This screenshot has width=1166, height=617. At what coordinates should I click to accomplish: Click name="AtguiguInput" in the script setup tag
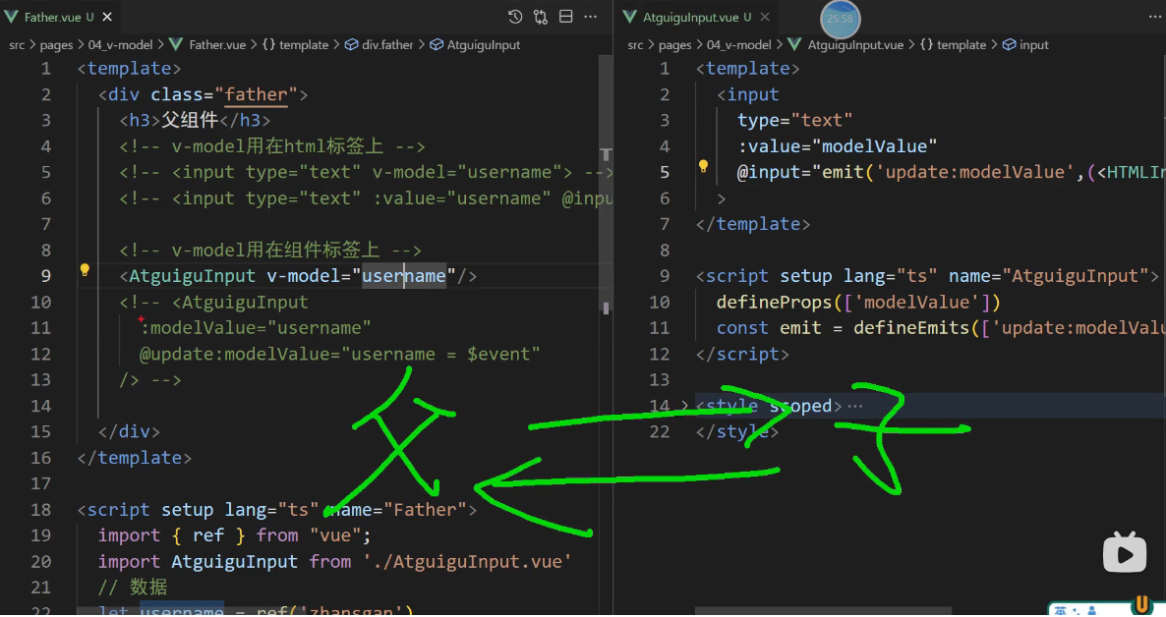tap(1048, 276)
